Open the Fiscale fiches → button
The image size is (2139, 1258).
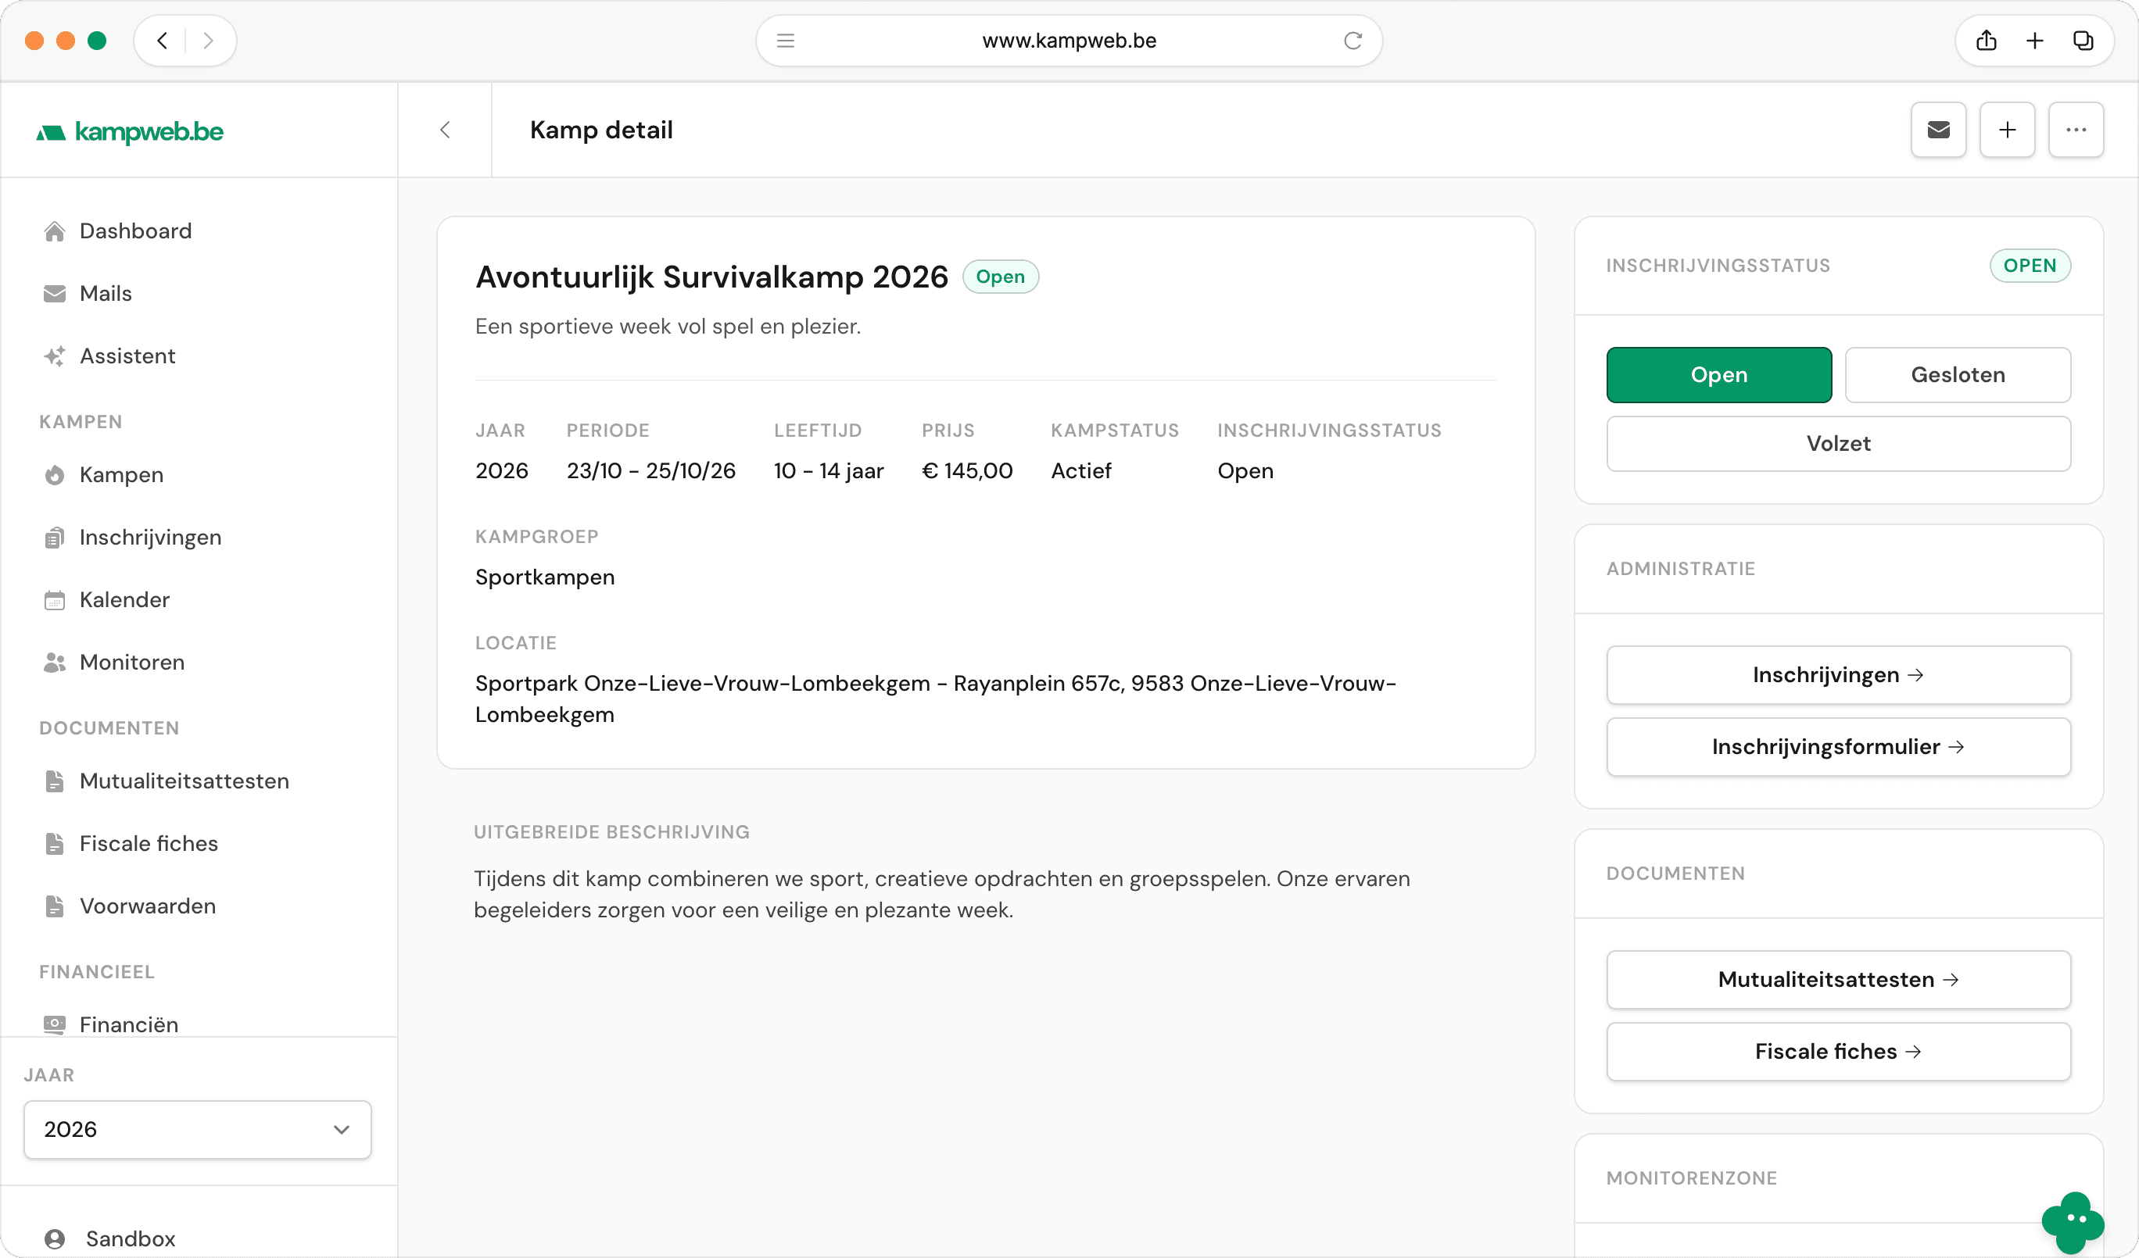coord(1839,1052)
